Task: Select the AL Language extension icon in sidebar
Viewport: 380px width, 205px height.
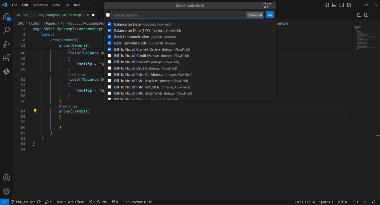Action: click(x=6, y=72)
